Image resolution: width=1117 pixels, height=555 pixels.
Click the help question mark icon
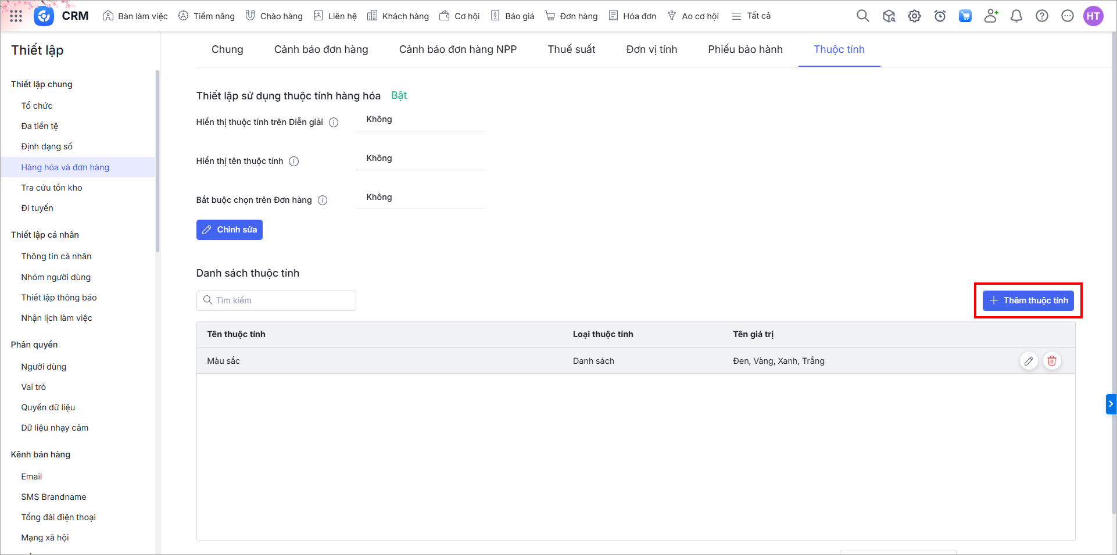coord(1042,16)
